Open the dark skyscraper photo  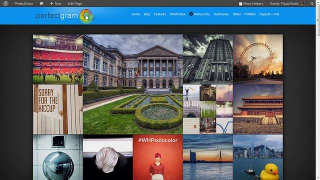coord(208,59)
